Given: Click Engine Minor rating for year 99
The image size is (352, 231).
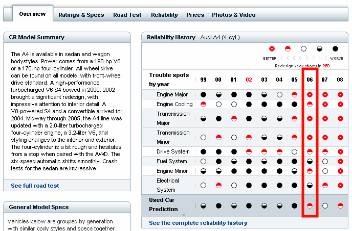Looking at the screenshot, I should (203, 171).
